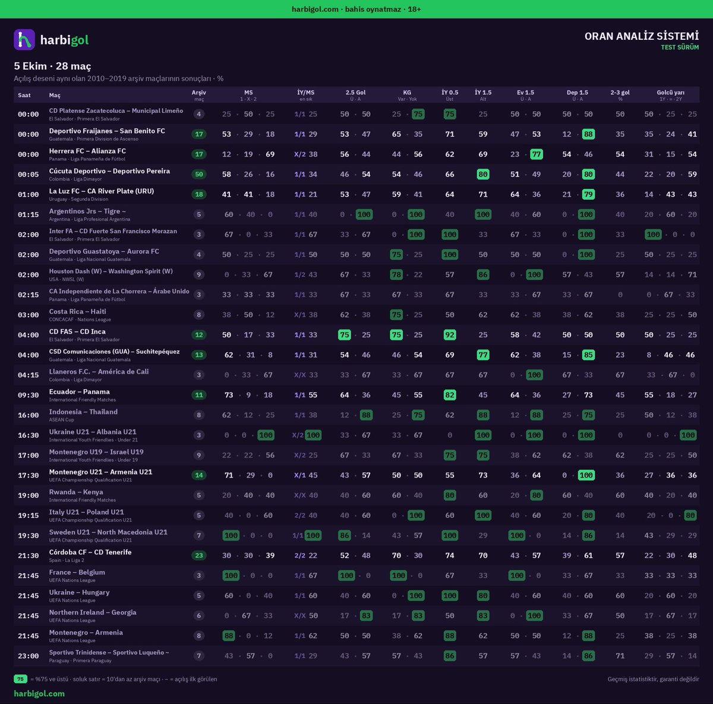The image size is (713, 704).
Task: Click the 'Llaneros F.C. – América de Cali' match
Action: [x=99, y=372]
